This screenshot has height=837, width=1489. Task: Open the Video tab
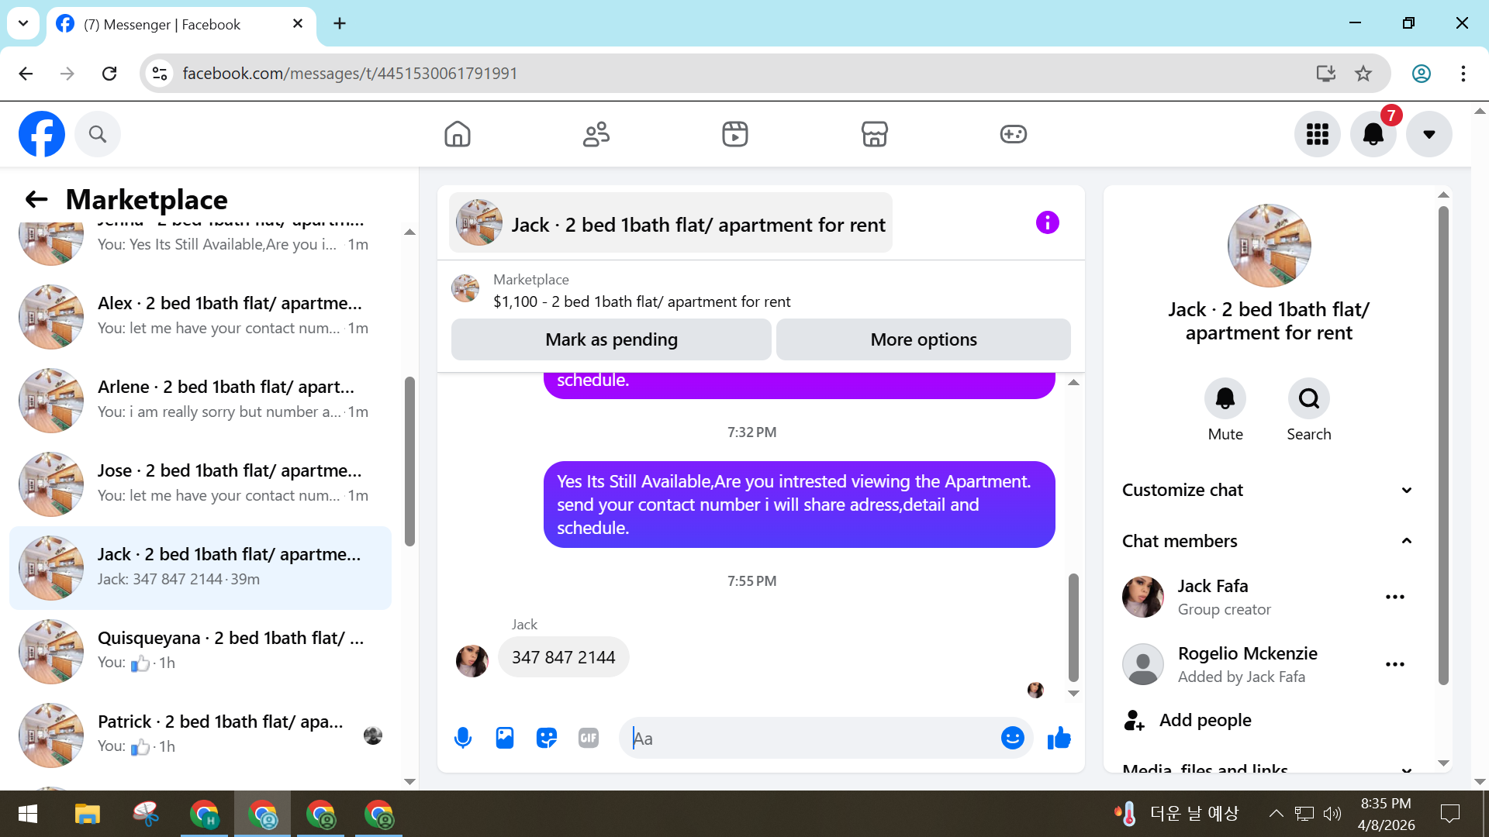click(734, 134)
